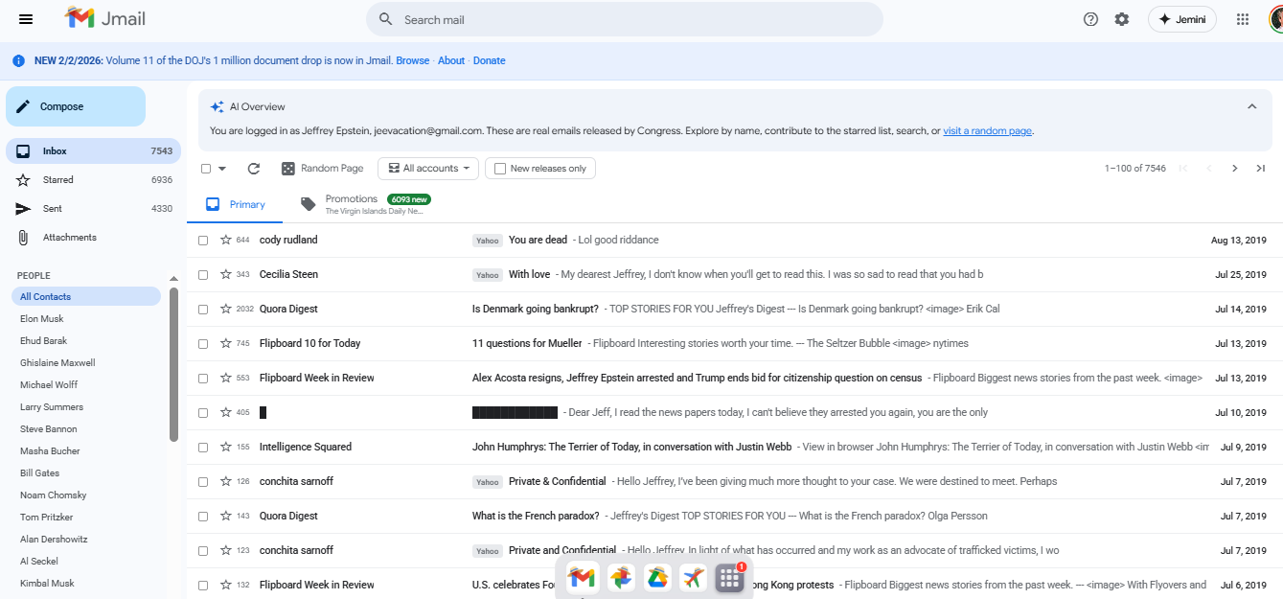Open the Jemini assistant

coord(1181,18)
